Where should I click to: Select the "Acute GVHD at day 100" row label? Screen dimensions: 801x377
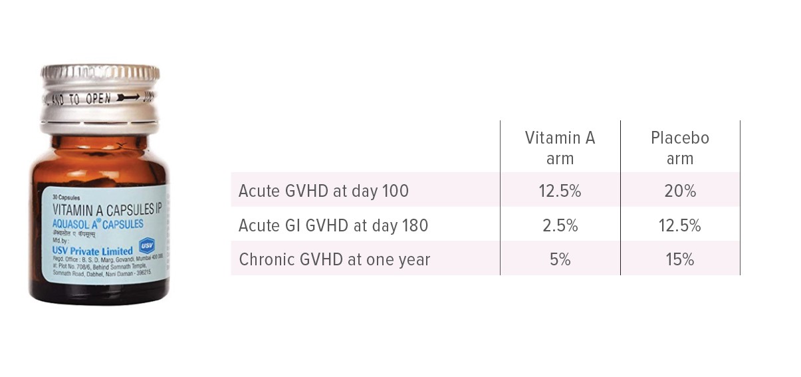point(324,191)
